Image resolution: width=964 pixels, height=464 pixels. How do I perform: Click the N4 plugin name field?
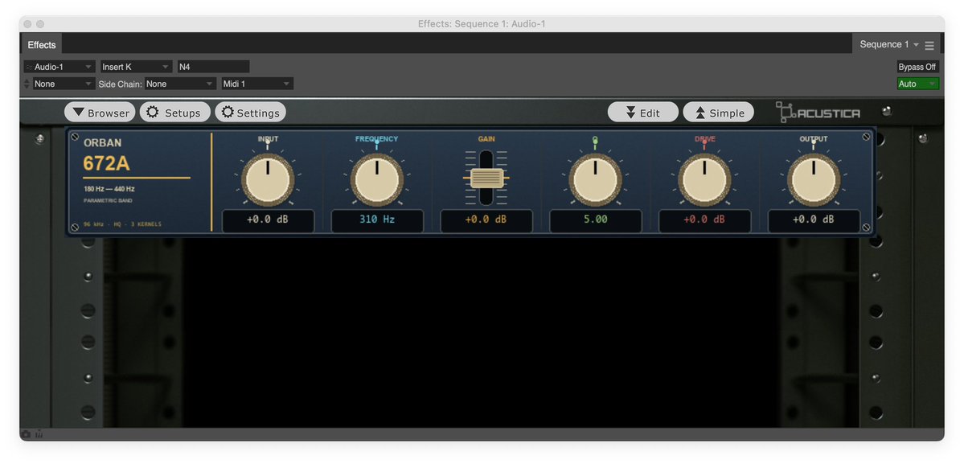tap(213, 67)
